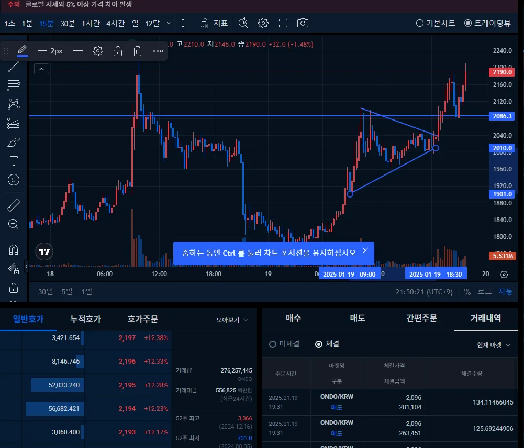This screenshot has height=448, width=524.
Task: Click the TradingView logo badge
Action: 44,252
